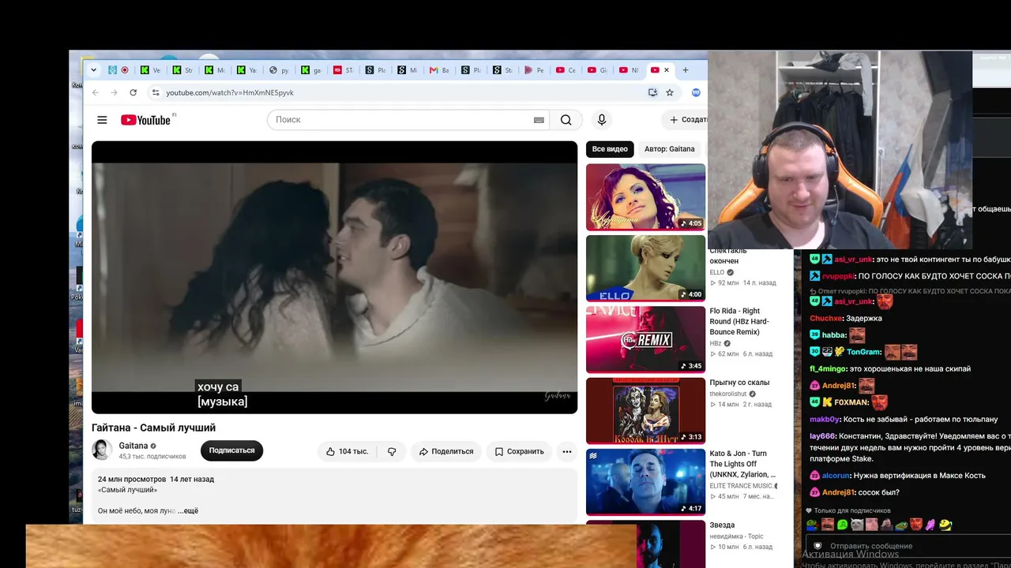This screenshot has height=568, width=1011.
Task: Click the Подписаться subscribe button
Action: pyautogui.click(x=231, y=450)
